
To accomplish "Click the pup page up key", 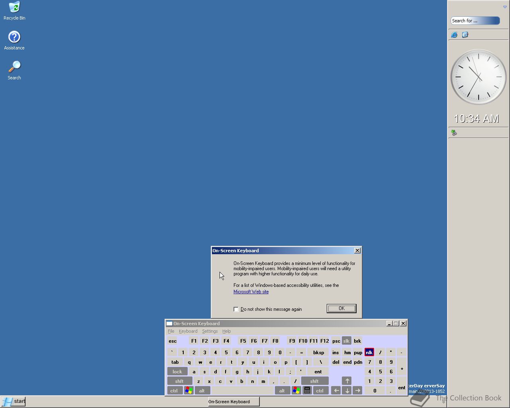I will click(x=358, y=352).
